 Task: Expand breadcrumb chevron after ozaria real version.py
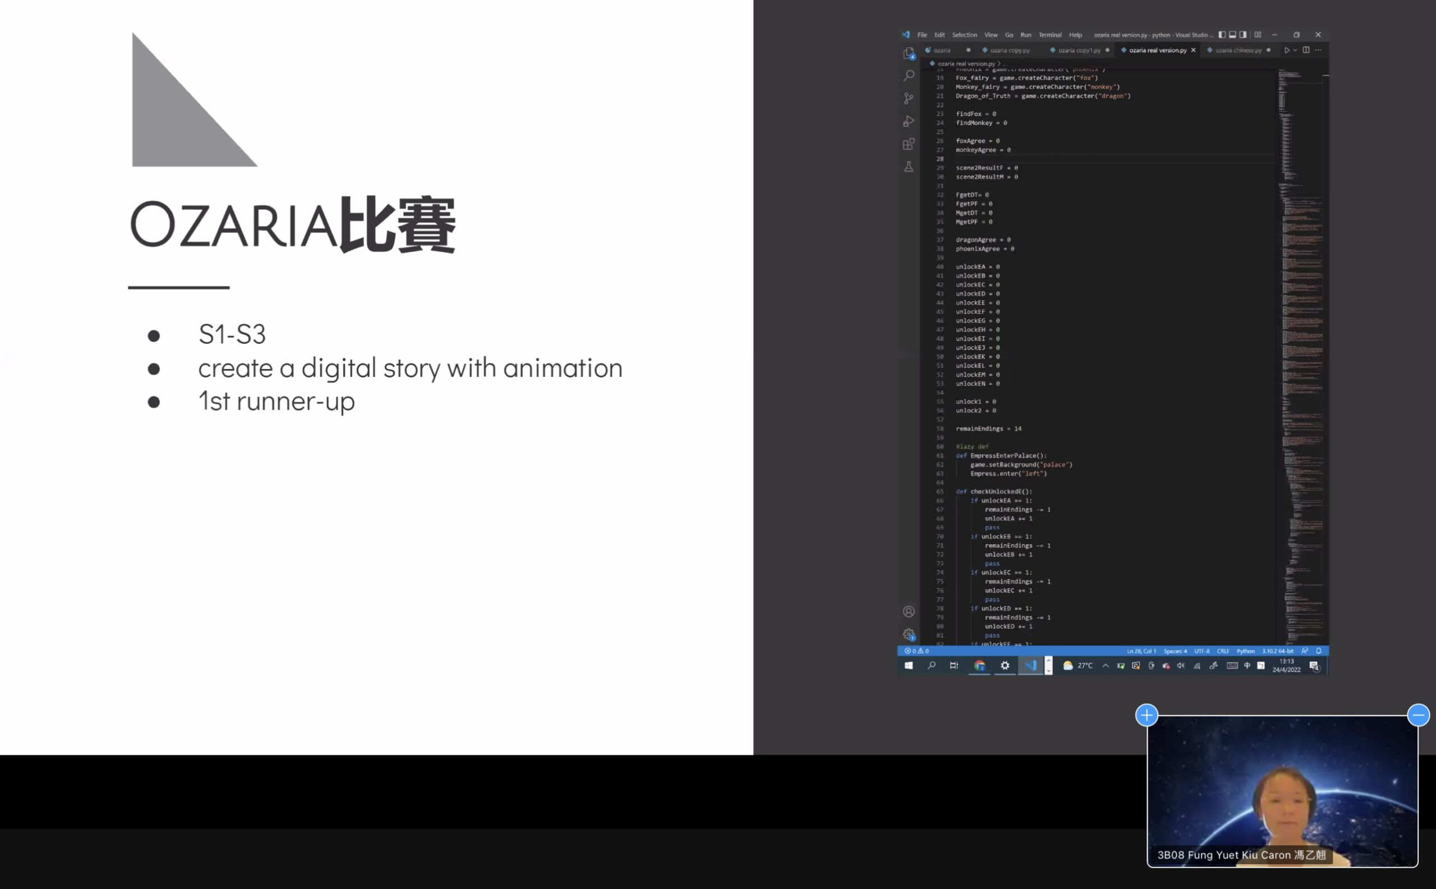[x=998, y=63]
